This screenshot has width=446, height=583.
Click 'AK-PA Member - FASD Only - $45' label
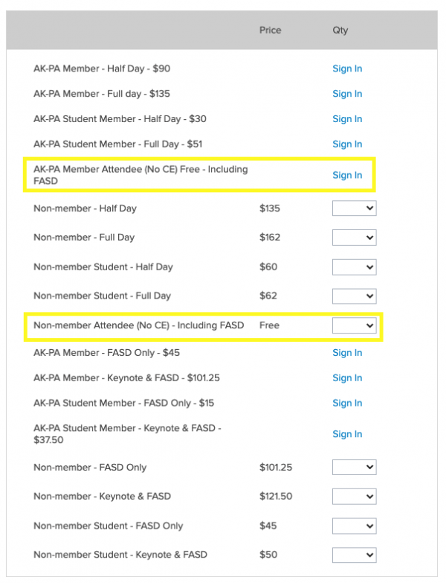pos(107,353)
